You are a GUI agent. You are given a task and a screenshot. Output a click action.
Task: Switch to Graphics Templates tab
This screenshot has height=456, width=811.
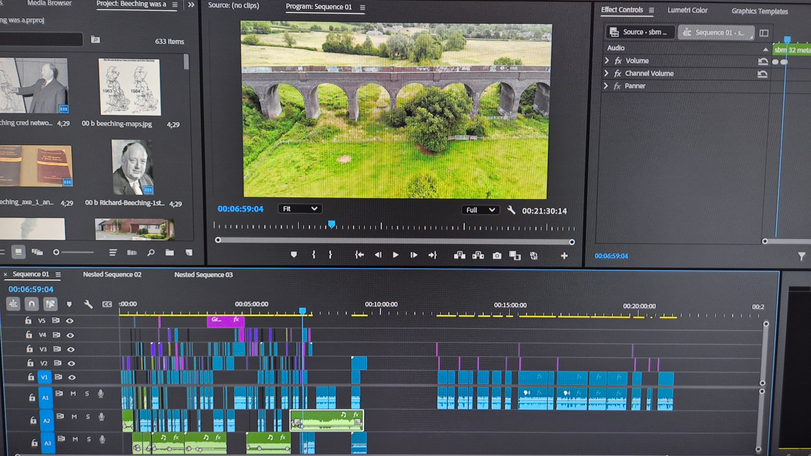pyautogui.click(x=760, y=11)
